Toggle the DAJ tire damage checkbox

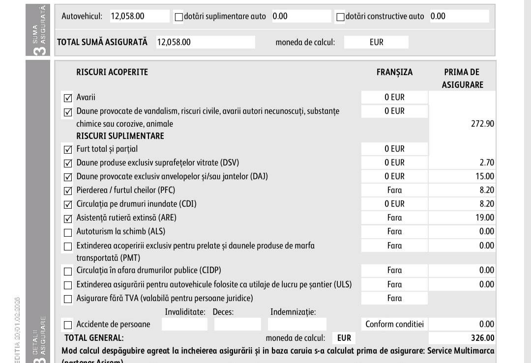pyautogui.click(x=68, y=177)
